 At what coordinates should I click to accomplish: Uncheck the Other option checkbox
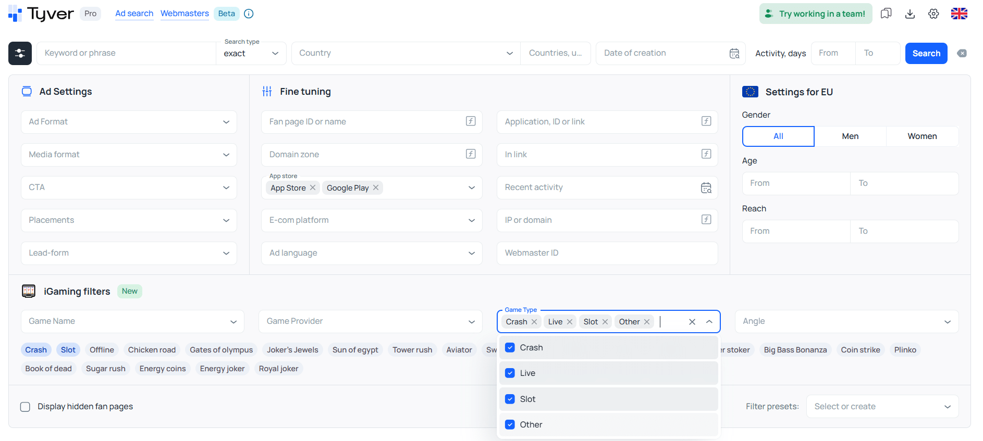510,424
